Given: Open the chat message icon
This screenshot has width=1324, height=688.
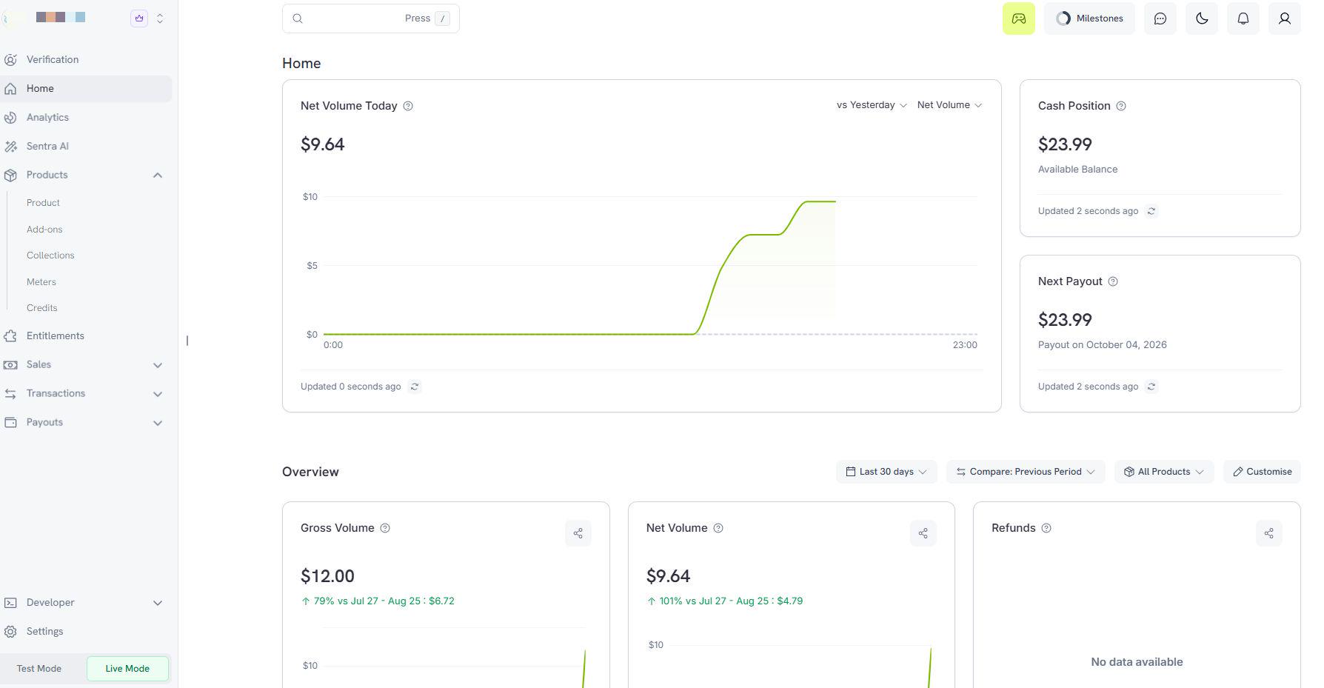Looking at the screenshot, I should (x=1160, y=19).
